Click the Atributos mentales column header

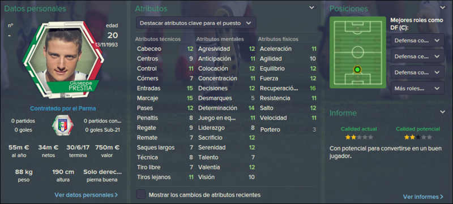pyautogui.click(x=220, y=39)
